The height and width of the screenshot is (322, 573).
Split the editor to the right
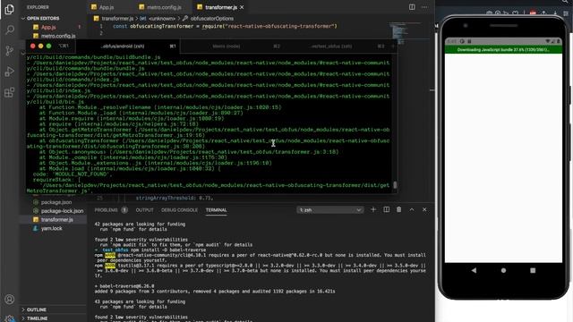click(412, 7)
